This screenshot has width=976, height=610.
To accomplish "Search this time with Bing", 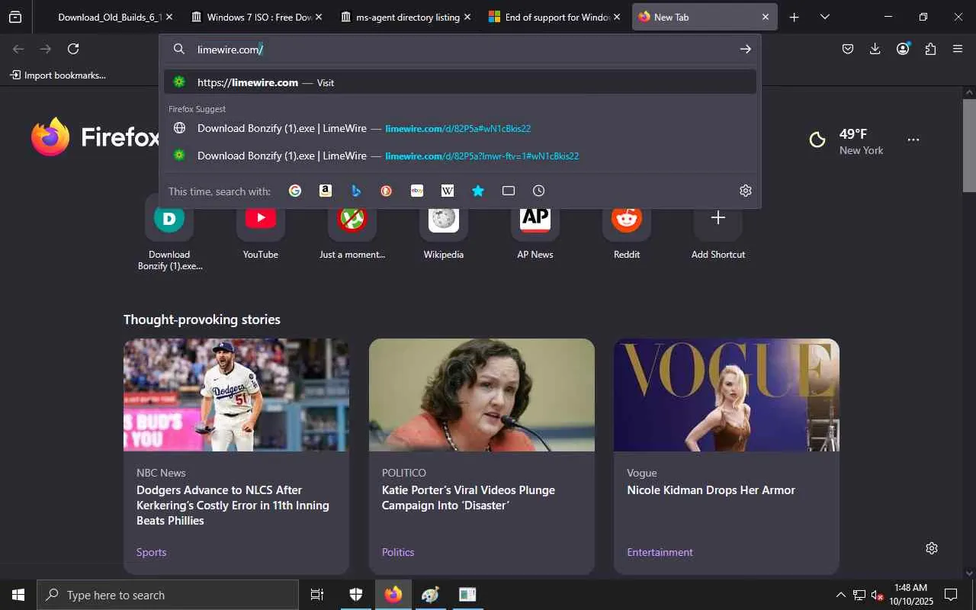I will point(356,191).
